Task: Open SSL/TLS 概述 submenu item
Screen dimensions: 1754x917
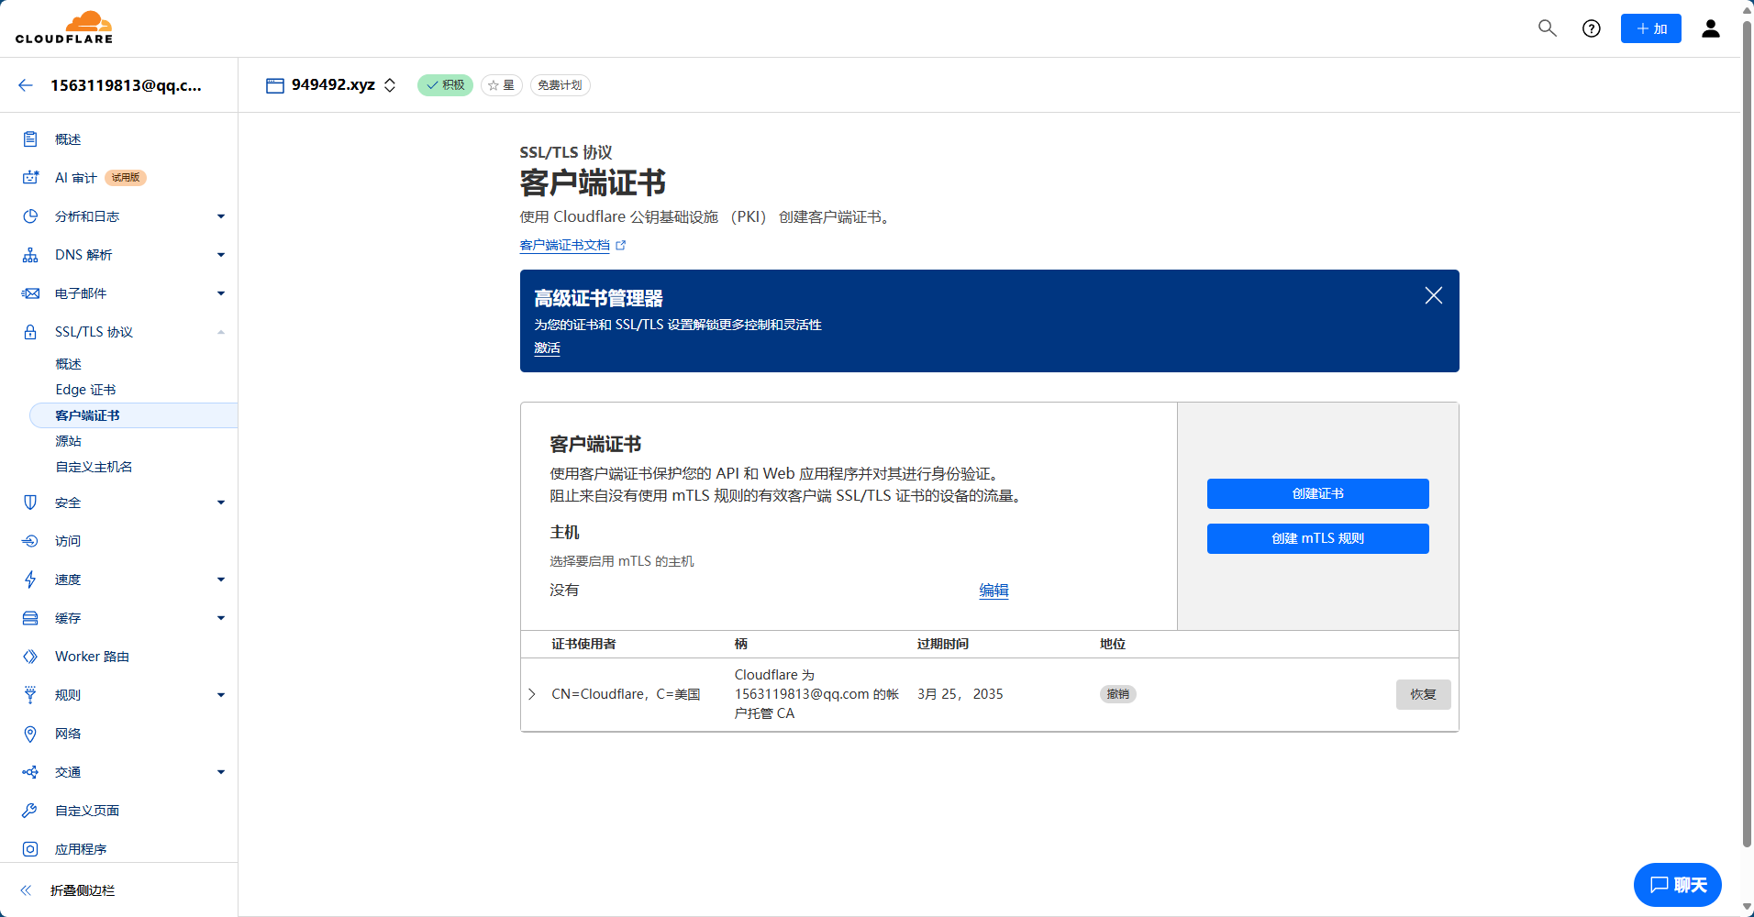Action: click(x=69, y=364)
